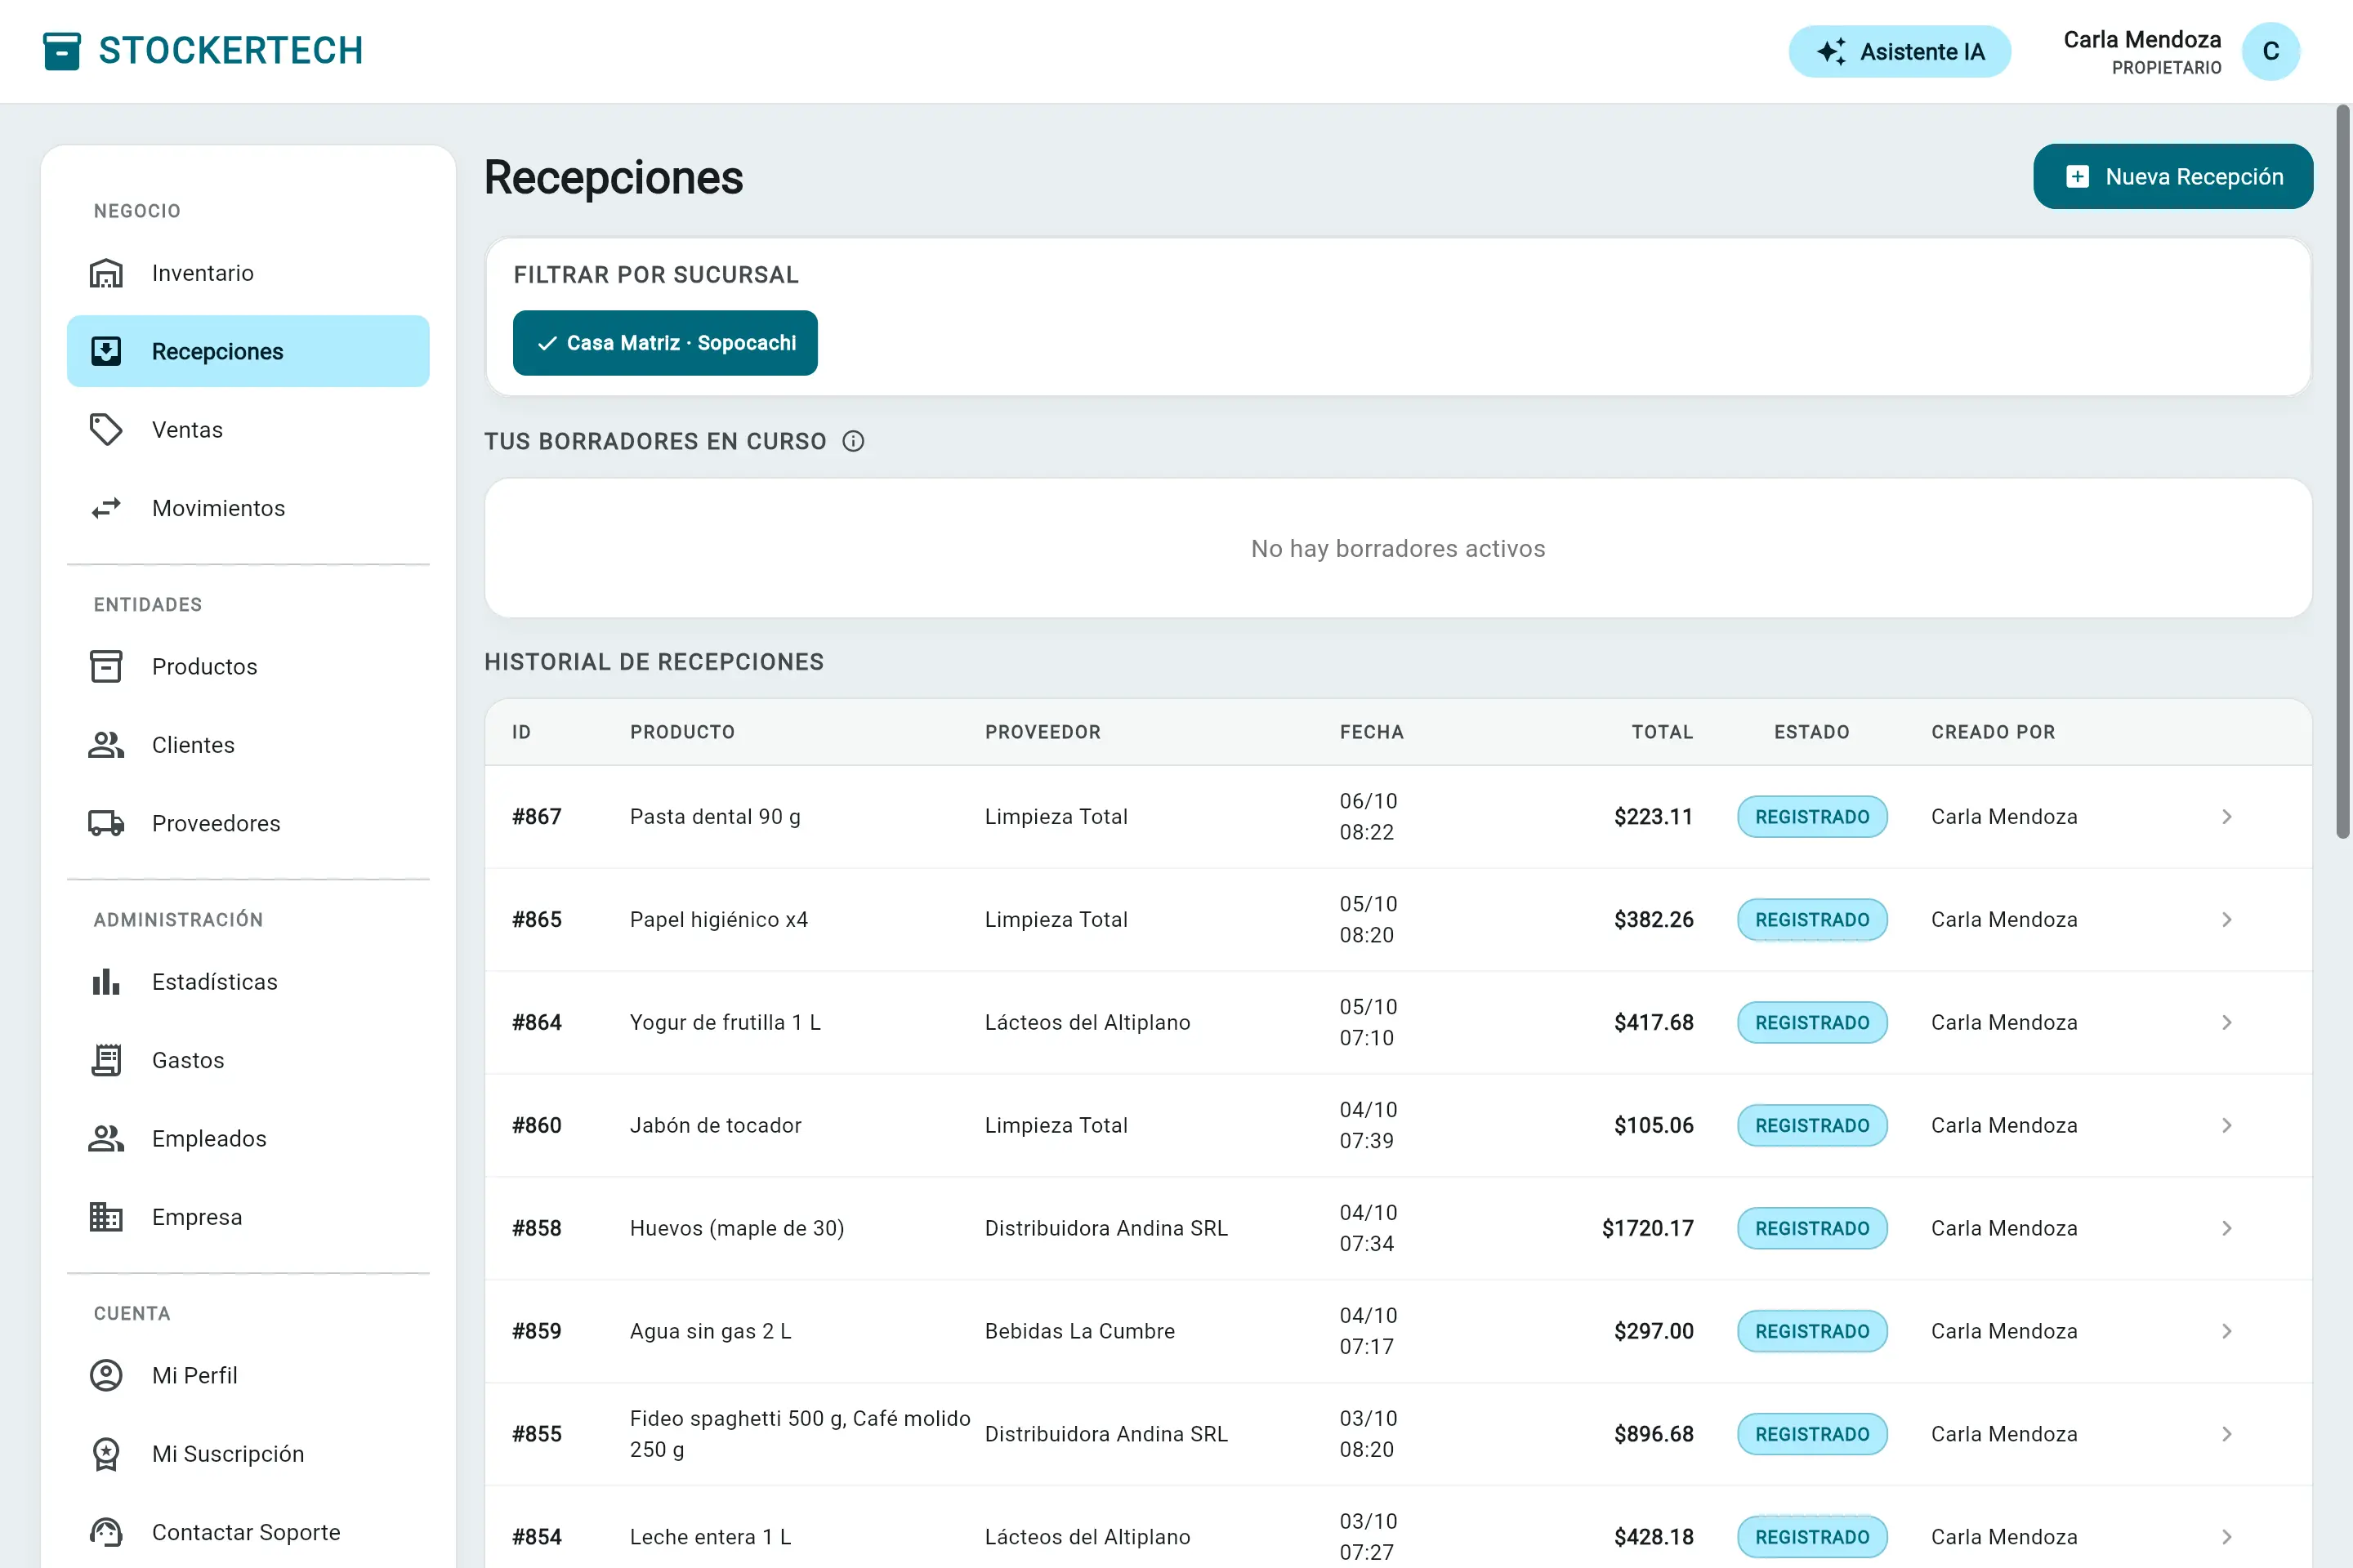Click the Estadísticas bar chart icon
Screen dimensions: 2353x1568
pyautogui.click(x=106, y=981)
